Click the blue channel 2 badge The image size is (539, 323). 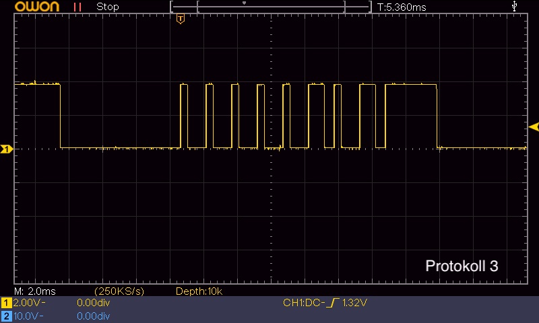click(x=6, y=316)
